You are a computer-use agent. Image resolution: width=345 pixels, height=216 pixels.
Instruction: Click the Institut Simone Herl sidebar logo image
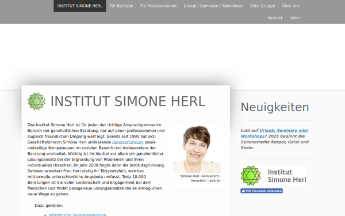click(x=273, y=176)
